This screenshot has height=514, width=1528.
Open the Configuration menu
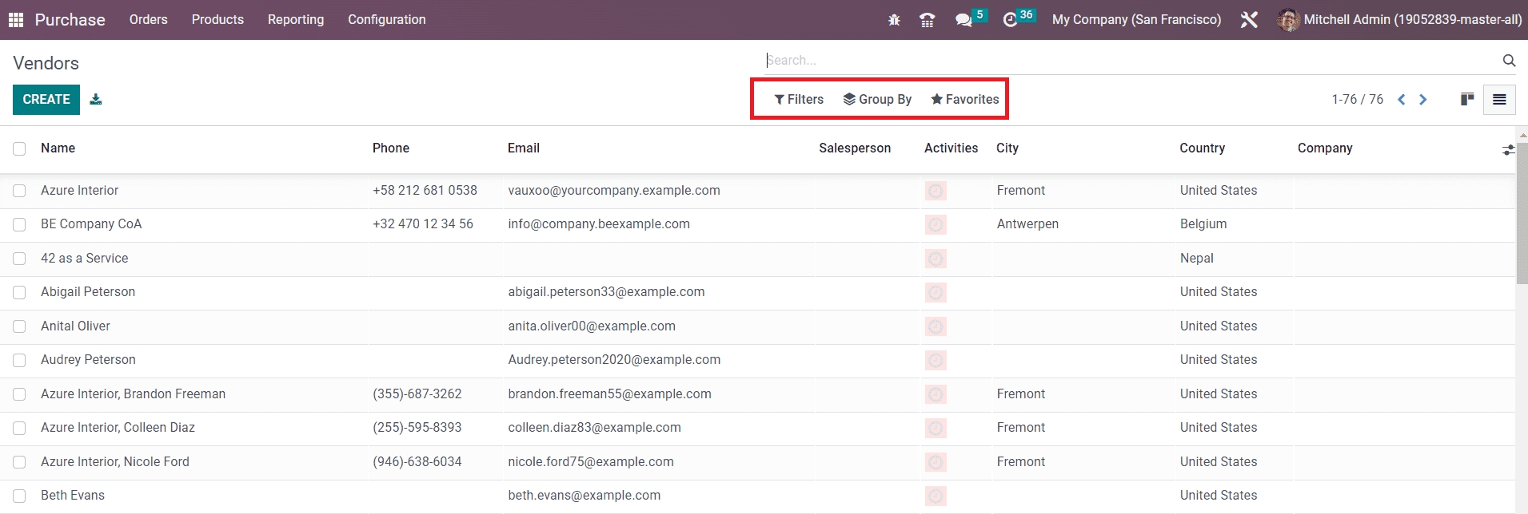click(386, 20)
